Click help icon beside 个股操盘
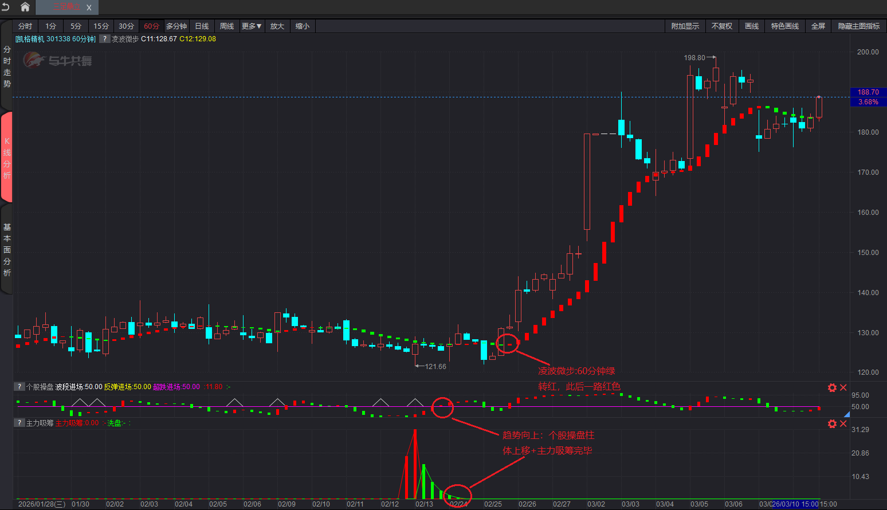Image resolution: width=887 pixels, height=510 pixels. point(19,387)
